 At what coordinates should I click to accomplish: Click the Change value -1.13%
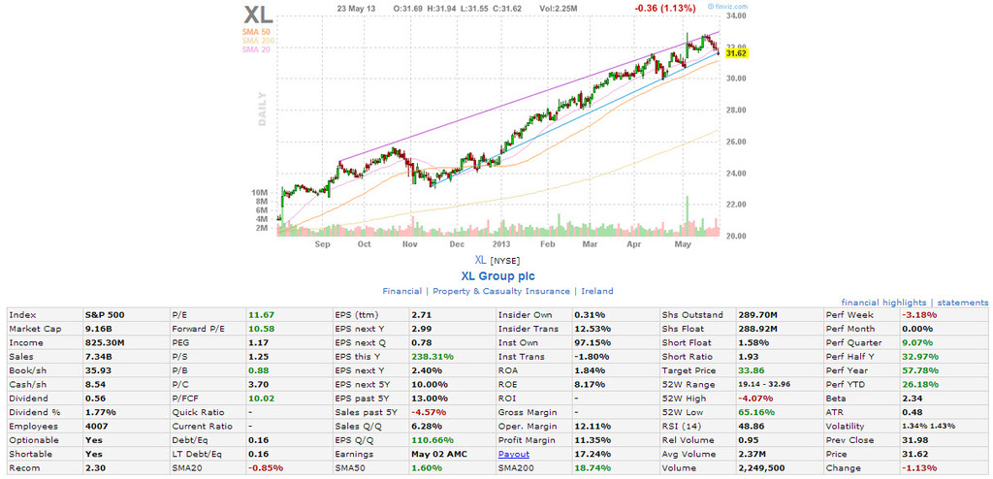pyautogui.click(x=918, y=468)
